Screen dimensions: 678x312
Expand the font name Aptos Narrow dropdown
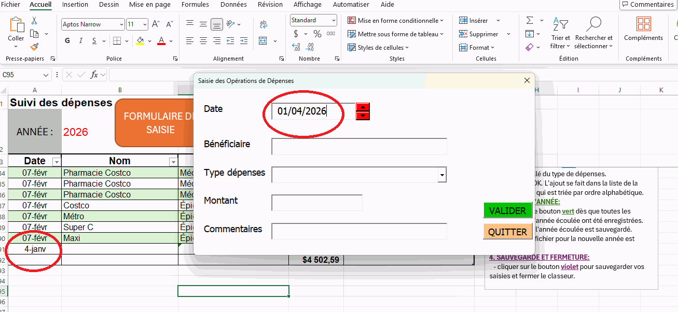121,24
